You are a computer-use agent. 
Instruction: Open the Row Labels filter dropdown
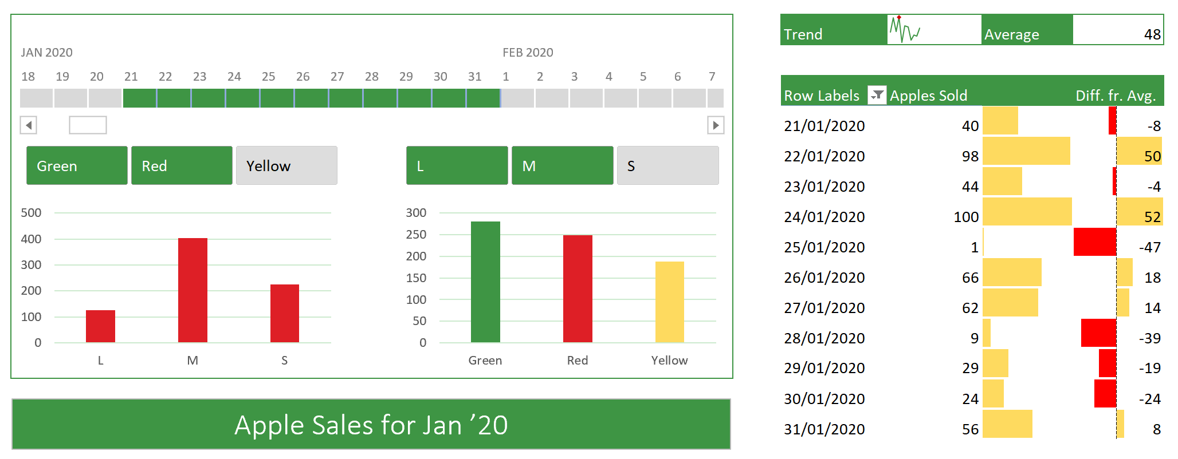pyautogui.click(x=877, y=95)
